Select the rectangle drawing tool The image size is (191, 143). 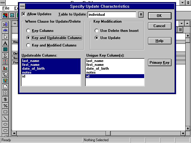pos(5,112)
